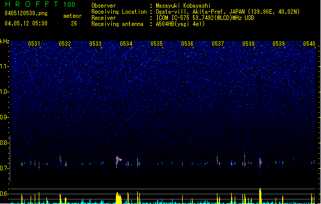Click the A504HB(yagi 4el) antenna text
The height and width of the screenshot is (204, 321).
[x=180, y=24]
